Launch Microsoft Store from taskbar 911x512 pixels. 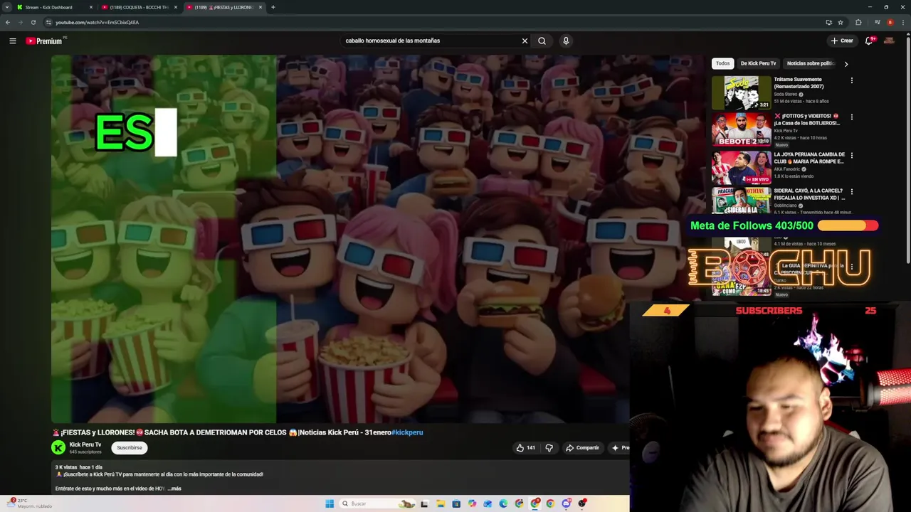coord(456,503)
